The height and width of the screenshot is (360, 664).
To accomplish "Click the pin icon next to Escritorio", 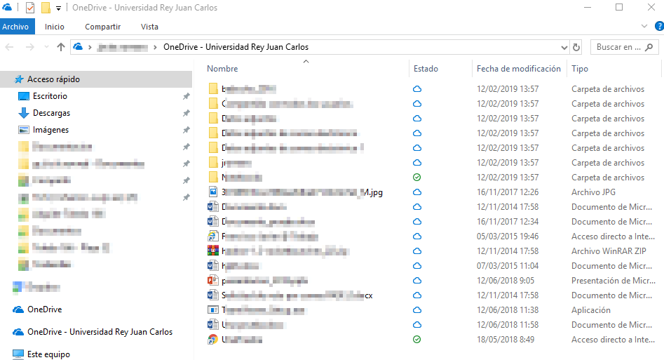I will [x=186, y=96].
